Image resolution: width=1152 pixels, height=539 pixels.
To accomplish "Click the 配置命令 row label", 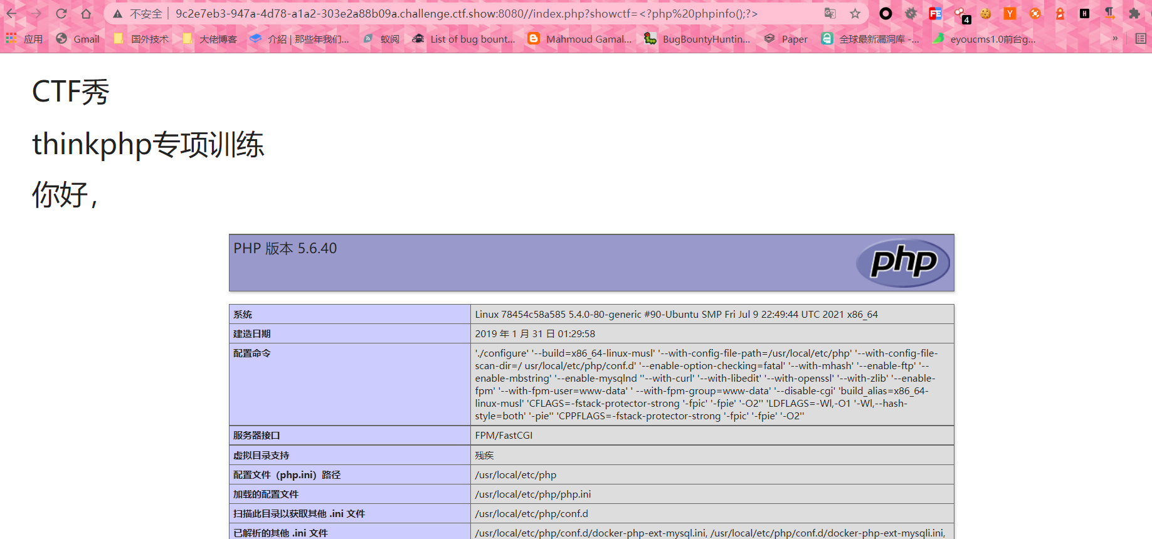I will point(252,353).
